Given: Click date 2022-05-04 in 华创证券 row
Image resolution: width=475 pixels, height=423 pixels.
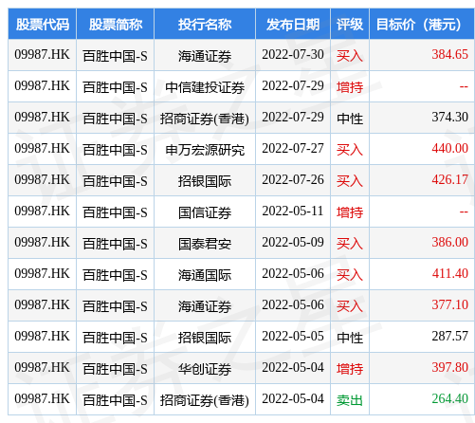Looking at the screenshot, I should pos(293,367).
